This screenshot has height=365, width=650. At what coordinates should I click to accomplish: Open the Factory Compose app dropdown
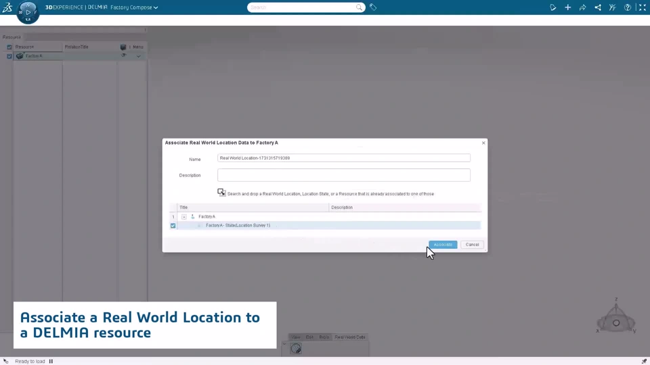pos(134,7)
